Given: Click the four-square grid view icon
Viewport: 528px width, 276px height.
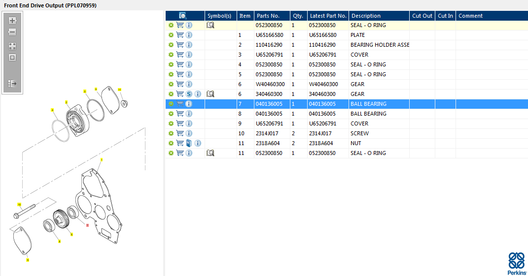Looking at the screenshot, I should 12,46.
